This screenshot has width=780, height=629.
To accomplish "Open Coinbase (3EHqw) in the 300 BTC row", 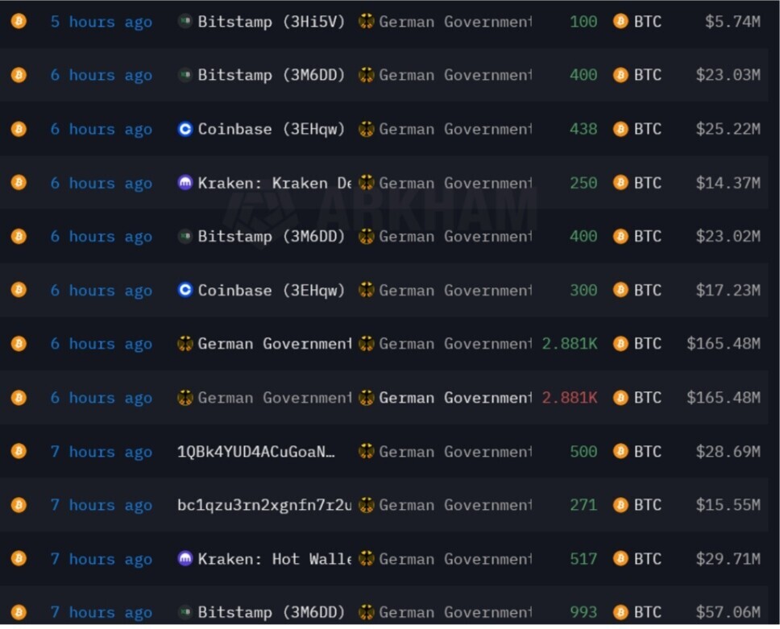I will click(x=271, y=290).
